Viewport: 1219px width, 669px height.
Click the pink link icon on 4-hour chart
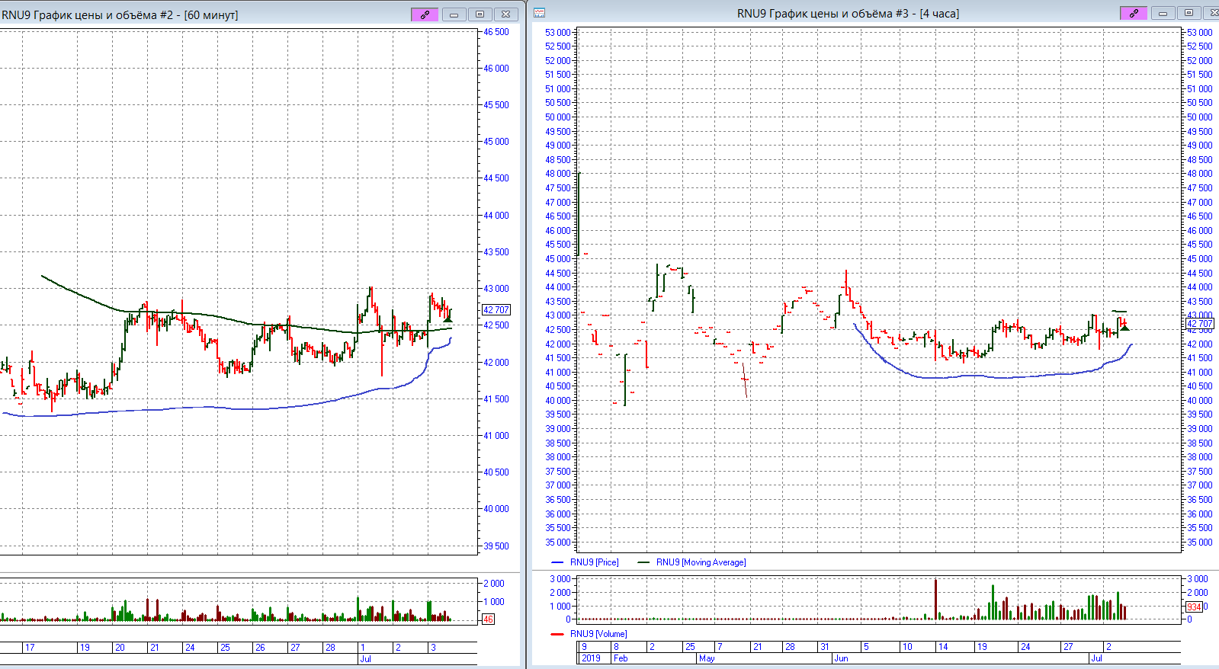pyautogui.click(x=1133, y=14)
